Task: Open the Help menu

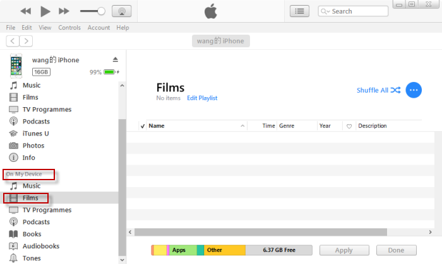Action: point(122,28)
